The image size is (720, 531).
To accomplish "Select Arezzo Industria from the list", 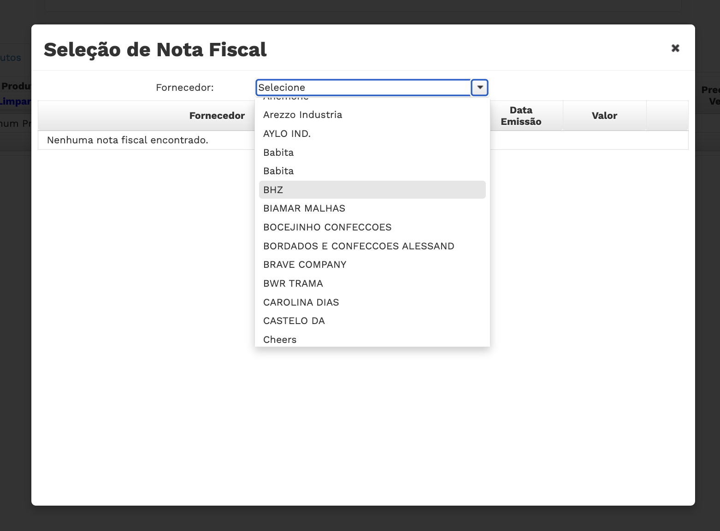I will coord(302,115).
